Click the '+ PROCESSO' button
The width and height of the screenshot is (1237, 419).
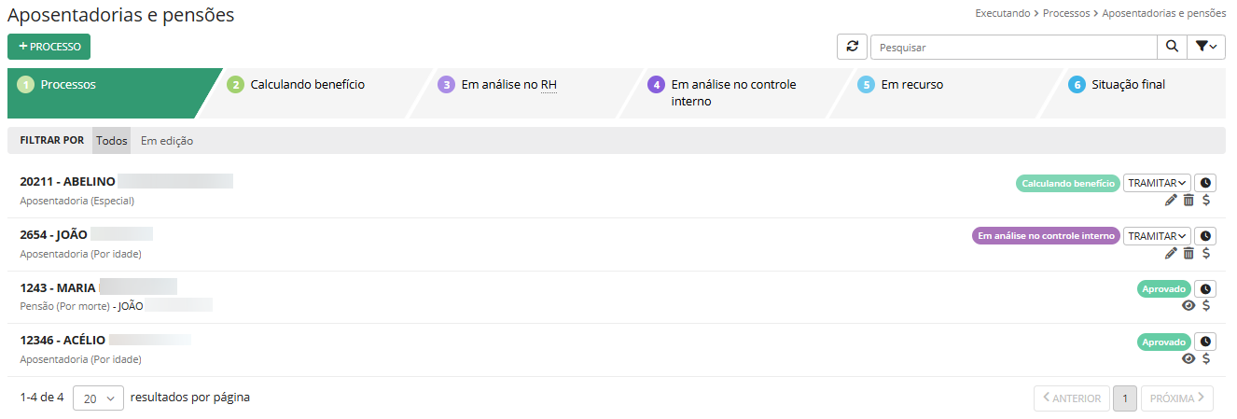coord(49,47)
